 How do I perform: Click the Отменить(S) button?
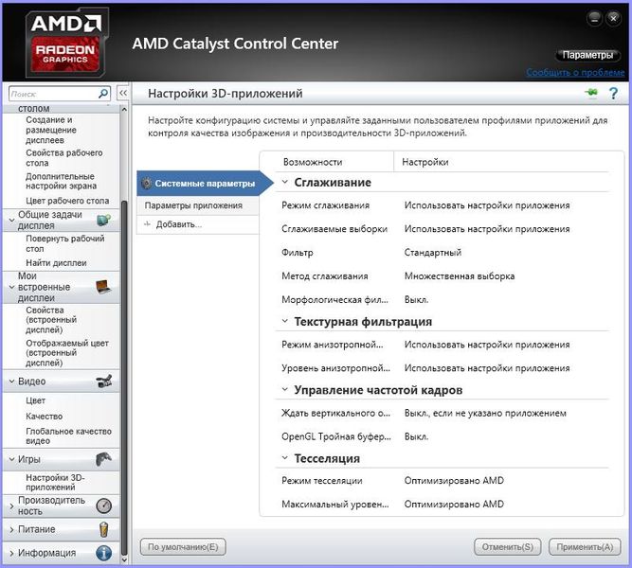tap(508, 546)
